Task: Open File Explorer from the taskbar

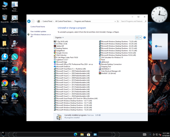Action: (82, 135)
